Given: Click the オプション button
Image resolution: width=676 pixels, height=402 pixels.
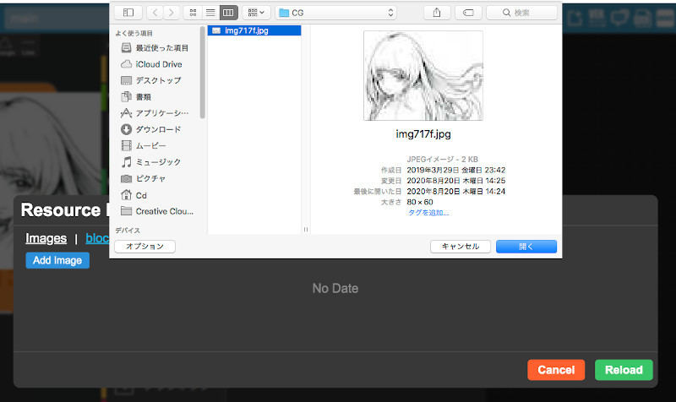Looking at the screenshot, I should [144, 247].
